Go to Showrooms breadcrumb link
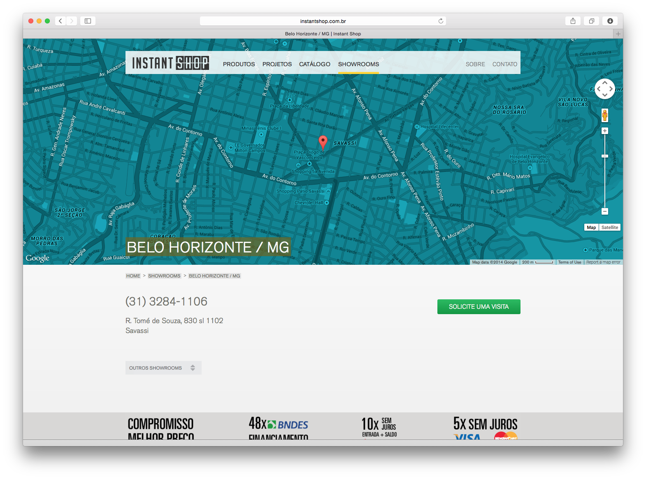The width and height of the screenshot is (646, 479). tap(164, 276)
